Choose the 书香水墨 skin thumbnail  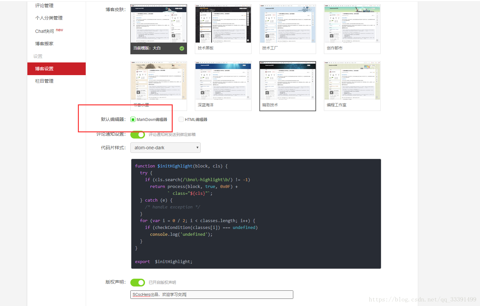(159, 86)
